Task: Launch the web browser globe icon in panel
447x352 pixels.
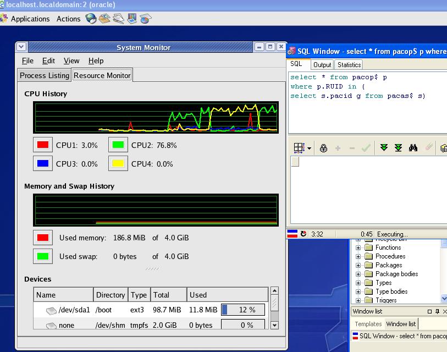Action: (91, 19)
